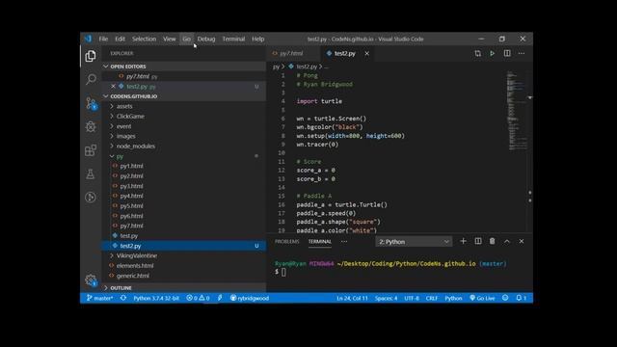Collapse the Open Editors section
Screen dimensions: 617x347
(x=184, y=67)
